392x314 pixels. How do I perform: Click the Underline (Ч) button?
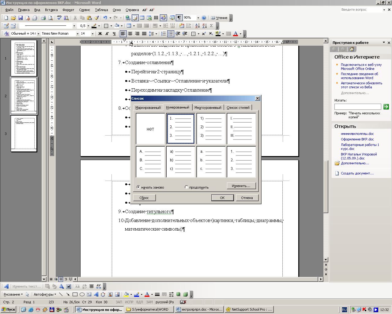[x=114, y=34]
